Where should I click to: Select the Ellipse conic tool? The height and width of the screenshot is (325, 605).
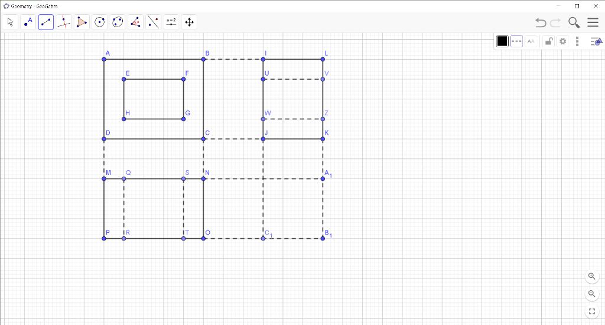click(118, 22)
